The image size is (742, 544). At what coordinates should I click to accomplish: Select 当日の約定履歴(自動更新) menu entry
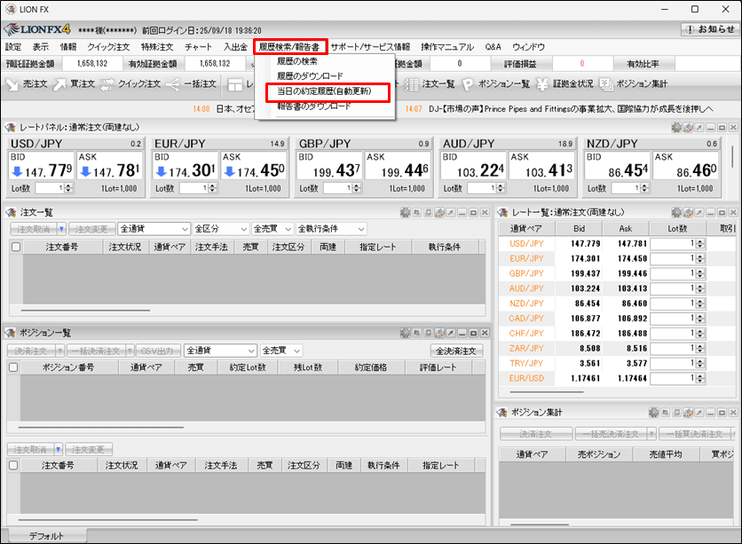coord(323,91)
